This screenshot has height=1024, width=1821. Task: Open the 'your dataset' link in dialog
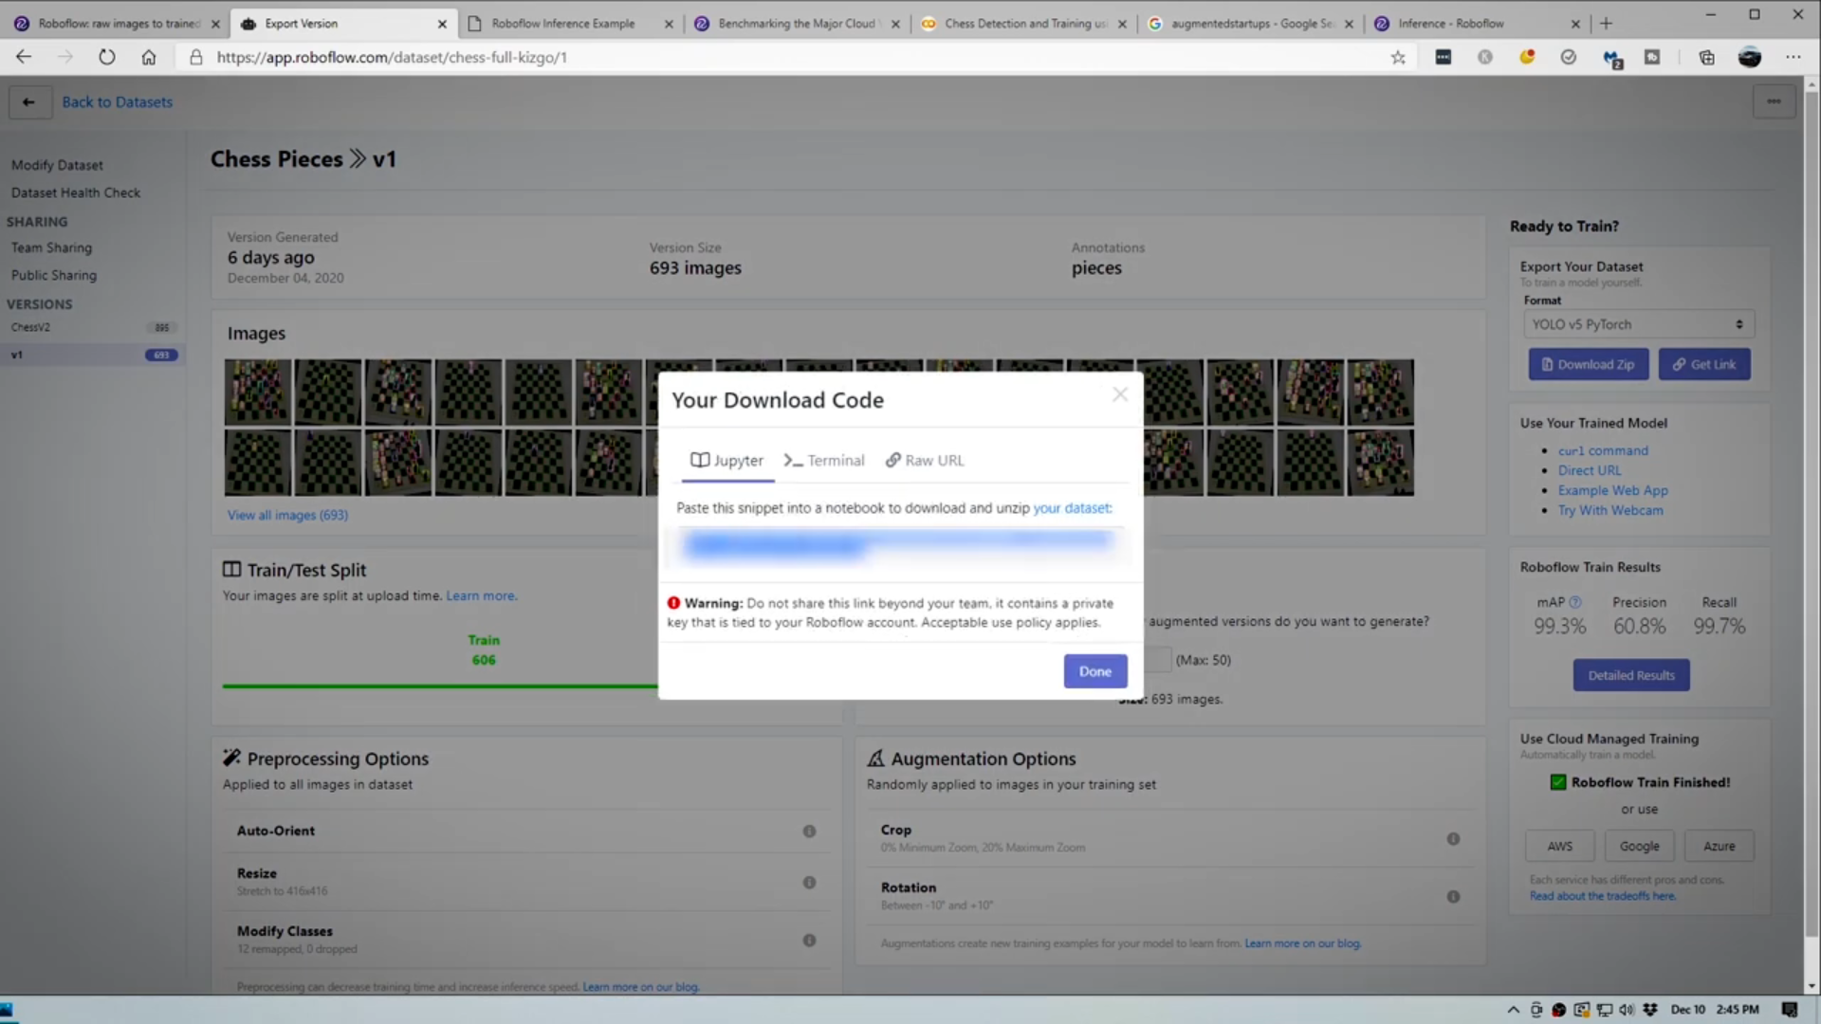(1072, 508)
